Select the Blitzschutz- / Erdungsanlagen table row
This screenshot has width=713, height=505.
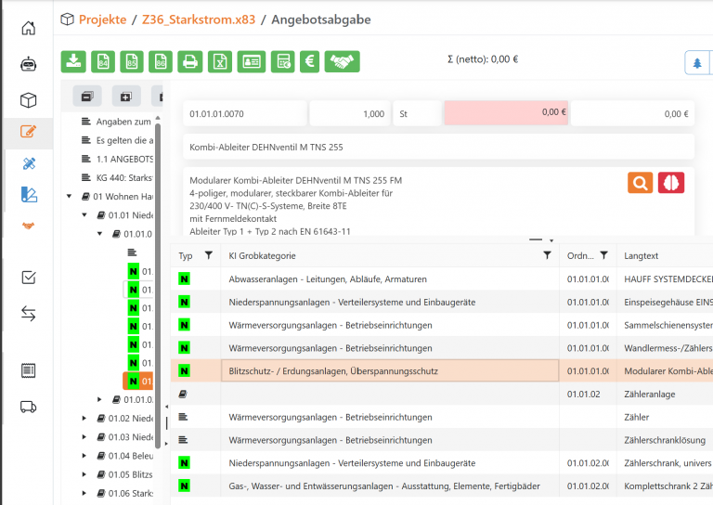point(390,371)
